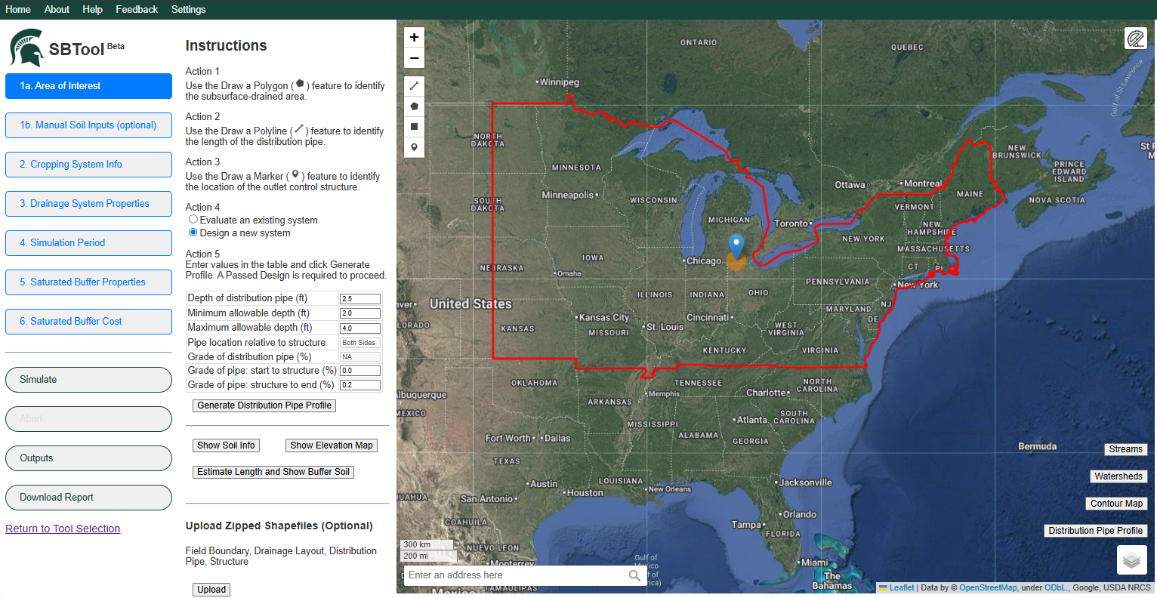Zoom out on the map

tap(414, 57)
